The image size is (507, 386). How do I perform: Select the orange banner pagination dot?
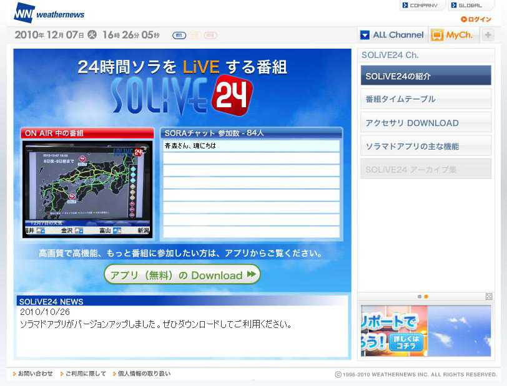[426, 297]
